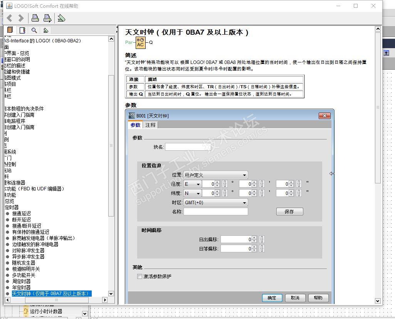Screen dimensions: 395x319
Task: Click topic tree scroll-left arrow
Action: pyautogui.click(x=7, y=300)
